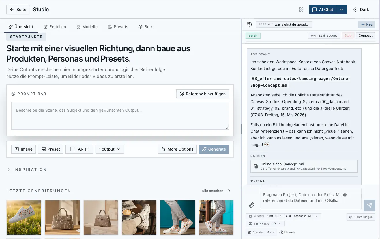Image resolution: width=380 pixels, height=239 pixels.
Task: Switch to the Bulk tab
Action: click(x=146, y=27)
